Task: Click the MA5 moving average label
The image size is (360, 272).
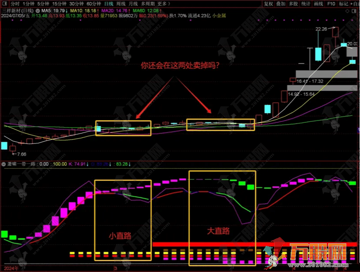Action: [53, 10]
